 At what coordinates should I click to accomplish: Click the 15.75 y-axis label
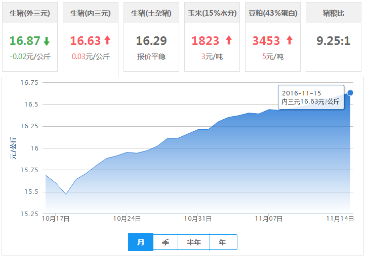[29, 170]
